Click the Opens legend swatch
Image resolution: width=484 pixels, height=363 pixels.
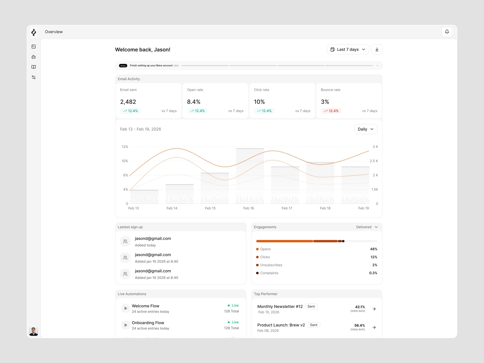[257, 249]
